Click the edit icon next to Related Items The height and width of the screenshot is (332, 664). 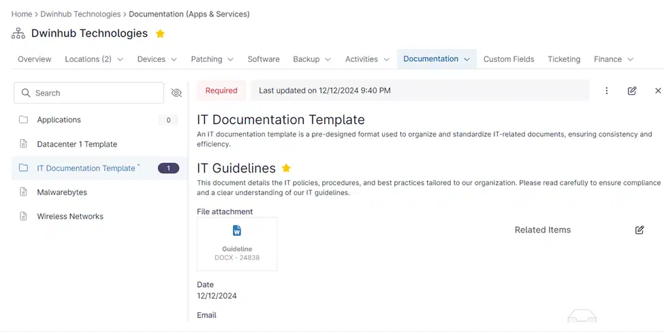[639, 230]
